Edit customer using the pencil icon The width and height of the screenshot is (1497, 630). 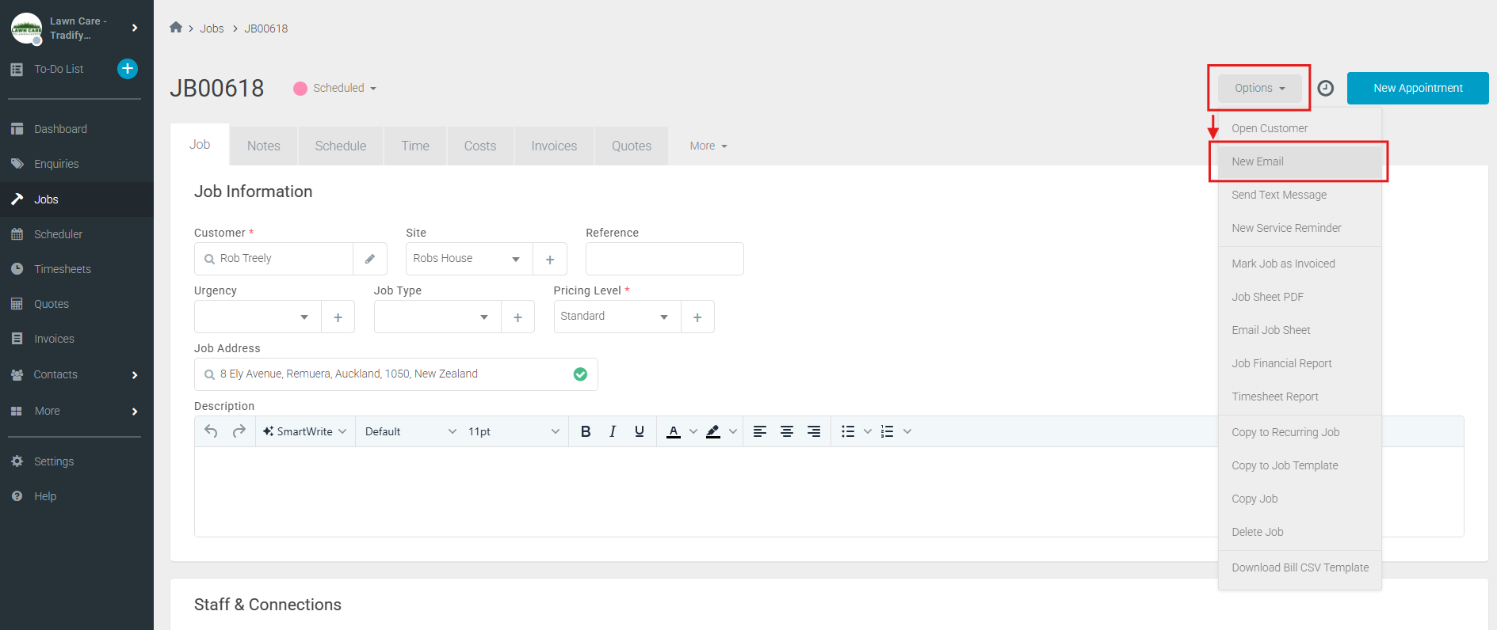click(x=370, y=259)
